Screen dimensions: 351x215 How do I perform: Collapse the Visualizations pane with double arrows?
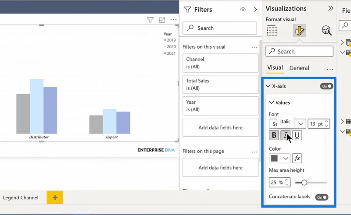[331, 8]
